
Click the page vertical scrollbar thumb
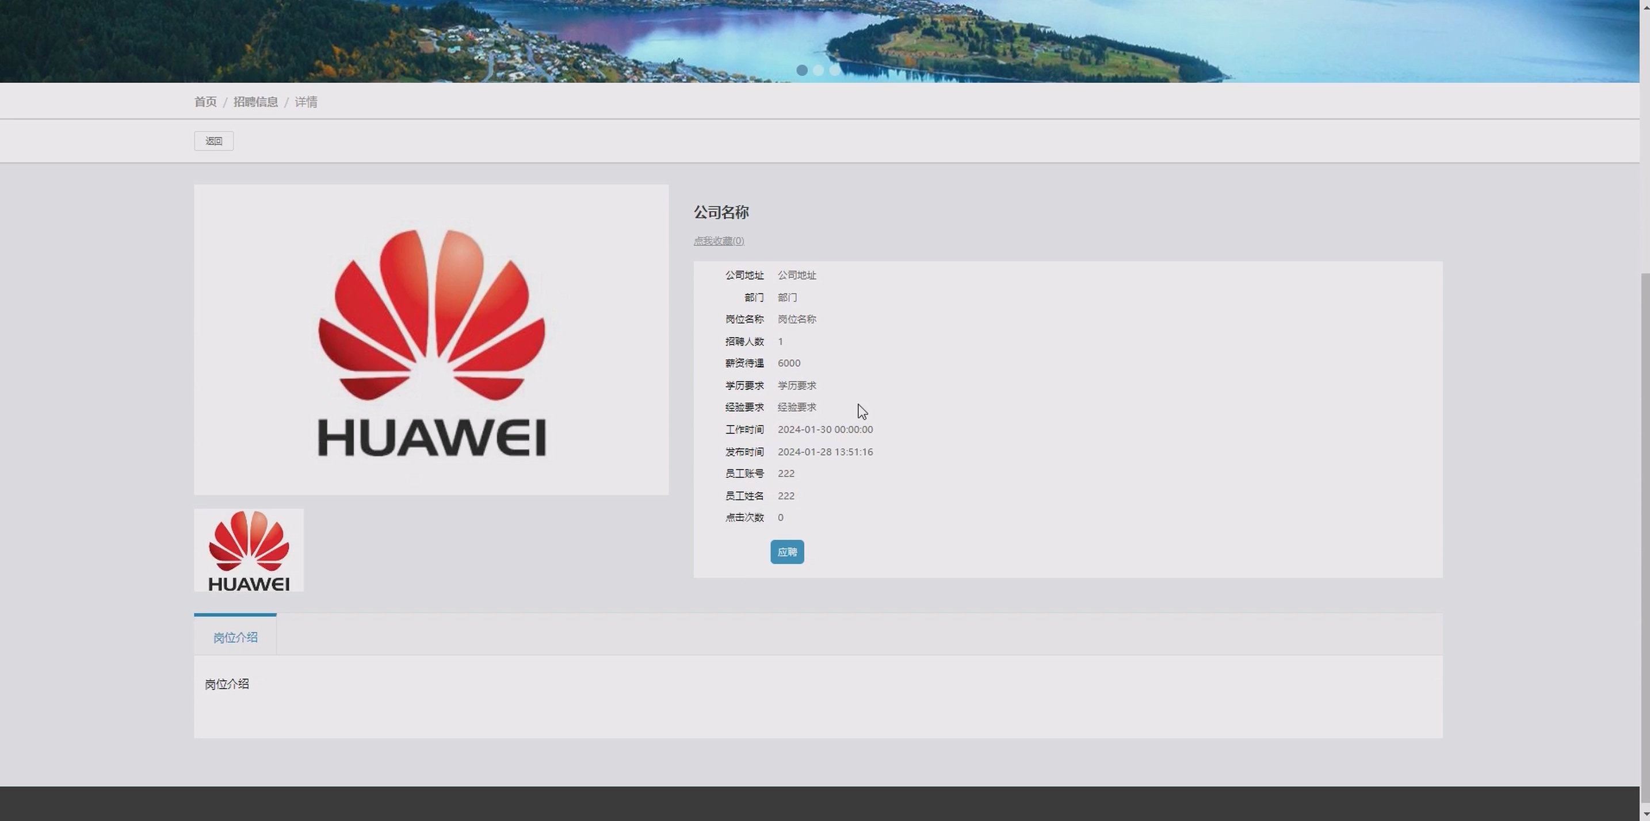click(1644, 538)
